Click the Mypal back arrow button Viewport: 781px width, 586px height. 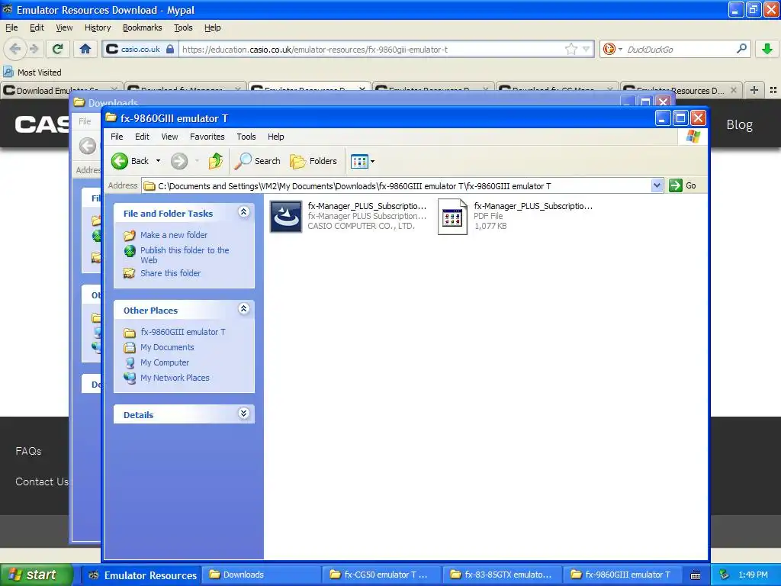[15, 49]
